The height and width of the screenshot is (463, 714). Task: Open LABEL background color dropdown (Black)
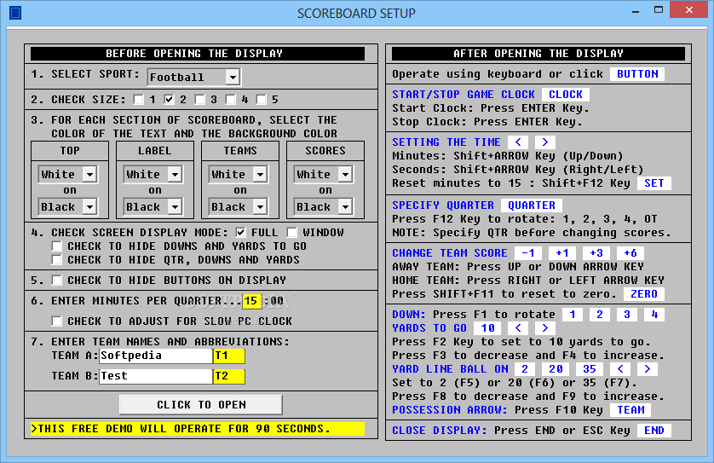pos(153,206)
